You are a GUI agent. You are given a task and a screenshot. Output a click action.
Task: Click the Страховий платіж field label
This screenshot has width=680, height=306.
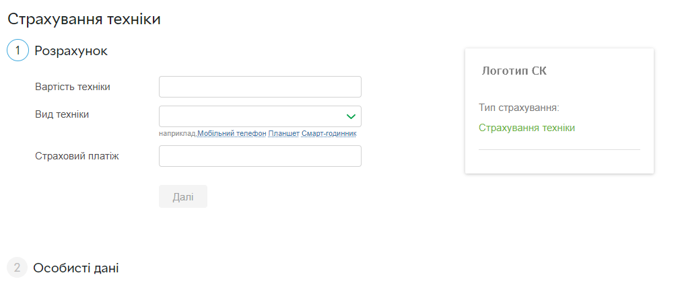point(77,156)
